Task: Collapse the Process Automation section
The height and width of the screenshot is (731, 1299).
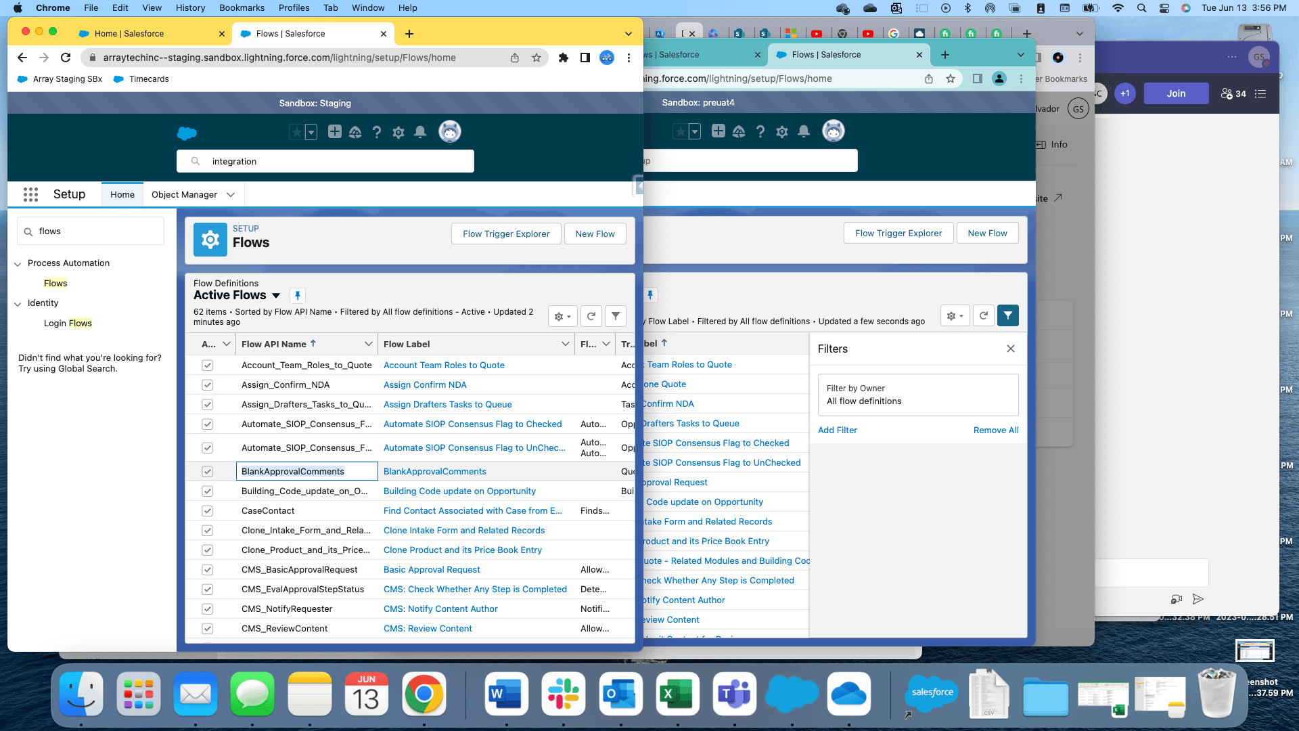Action: pyautogui.click(x=18, y=264)
